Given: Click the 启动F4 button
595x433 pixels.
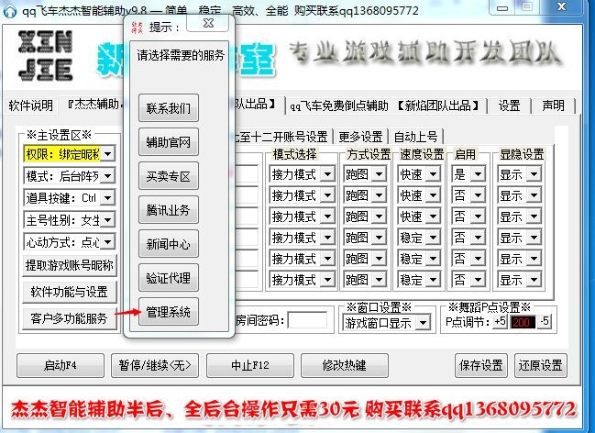Looking at the screenshot, I should [61, 365].
